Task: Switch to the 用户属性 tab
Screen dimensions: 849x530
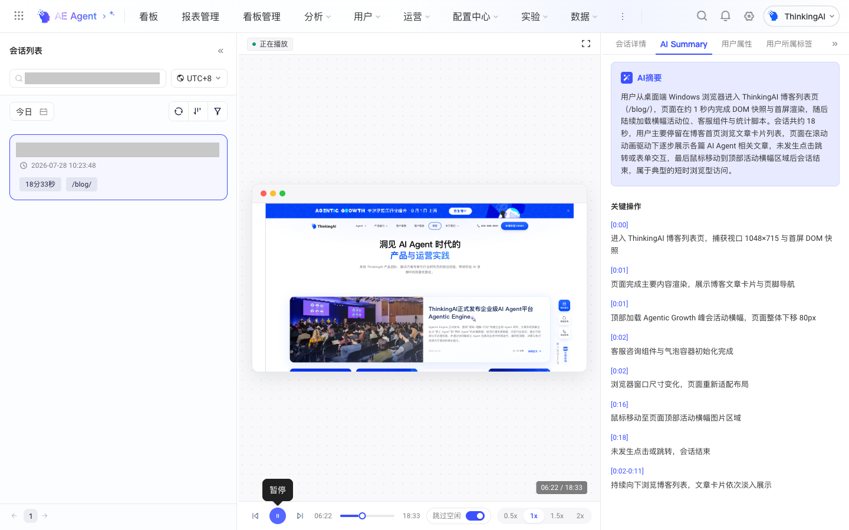Action: pyautogui.click(x=737, y=44)
